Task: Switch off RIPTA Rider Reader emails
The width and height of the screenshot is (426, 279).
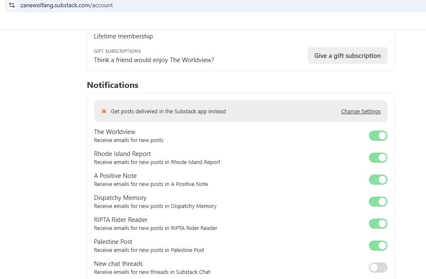Action: pos(378,224)
